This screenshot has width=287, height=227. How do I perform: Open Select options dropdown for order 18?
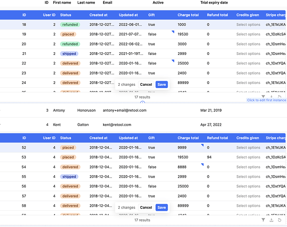(248, 25)
